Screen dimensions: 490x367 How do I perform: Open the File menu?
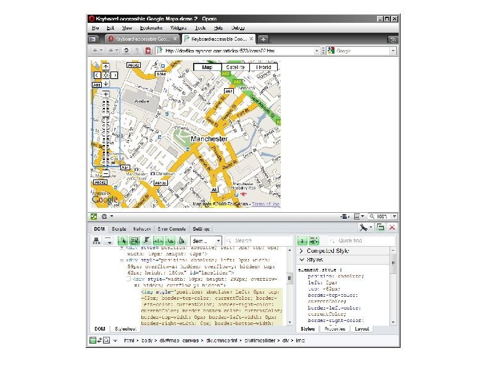pyautogui.click(x=95, y=28)
